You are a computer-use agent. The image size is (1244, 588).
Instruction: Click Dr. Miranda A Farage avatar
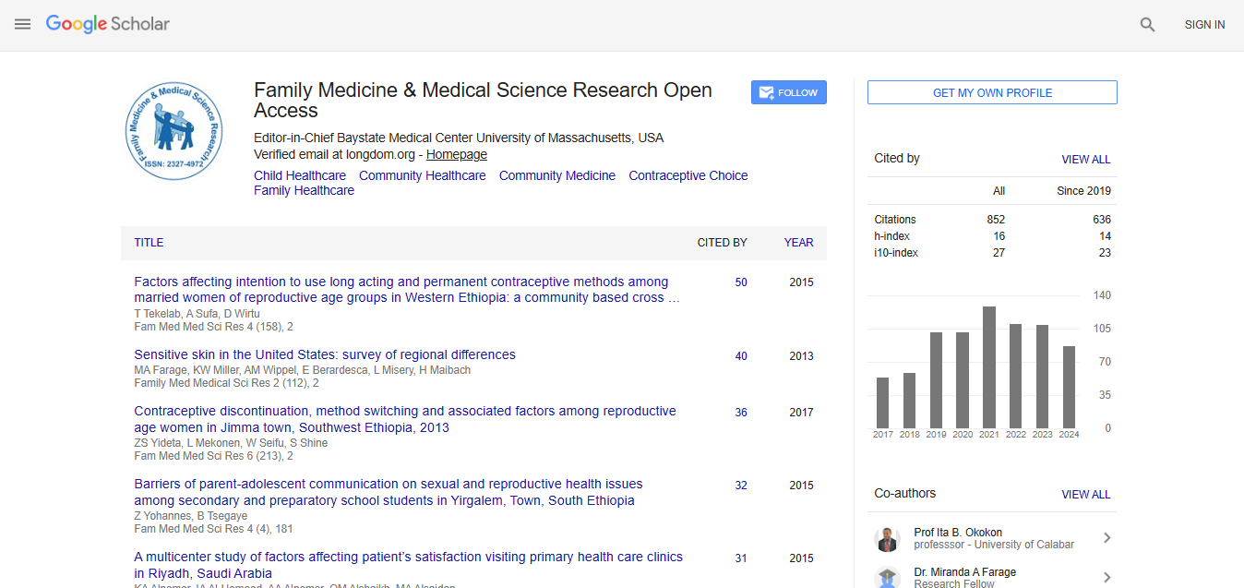pos(887,578)
